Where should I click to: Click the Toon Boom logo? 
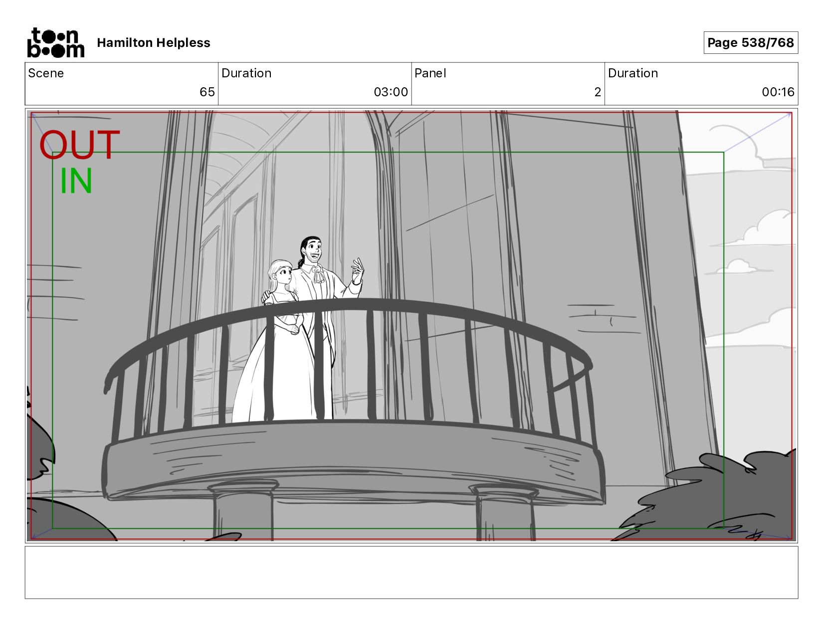click(x=55, y=43)
